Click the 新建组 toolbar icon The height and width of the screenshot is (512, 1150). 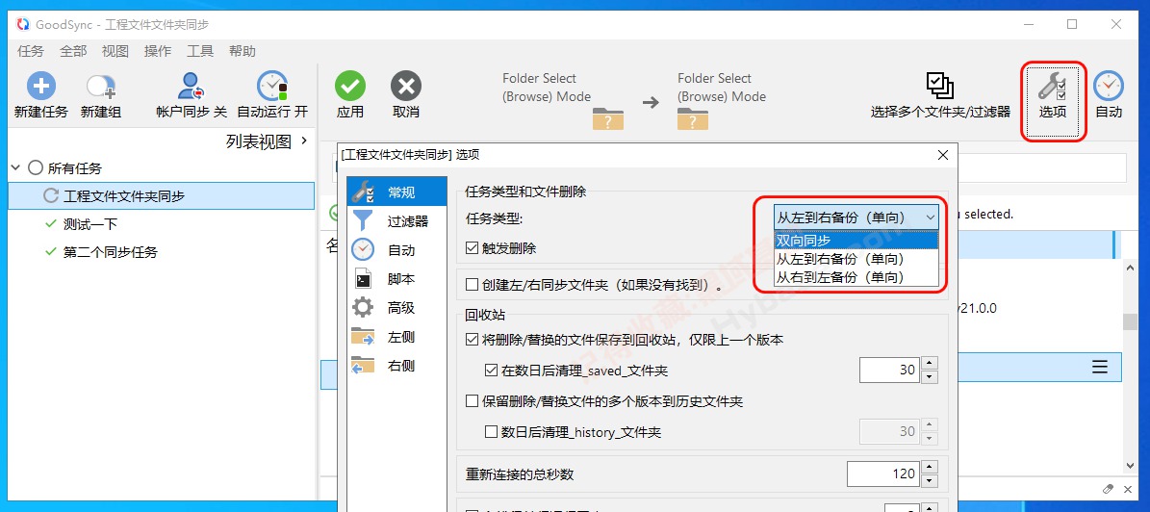101,87
